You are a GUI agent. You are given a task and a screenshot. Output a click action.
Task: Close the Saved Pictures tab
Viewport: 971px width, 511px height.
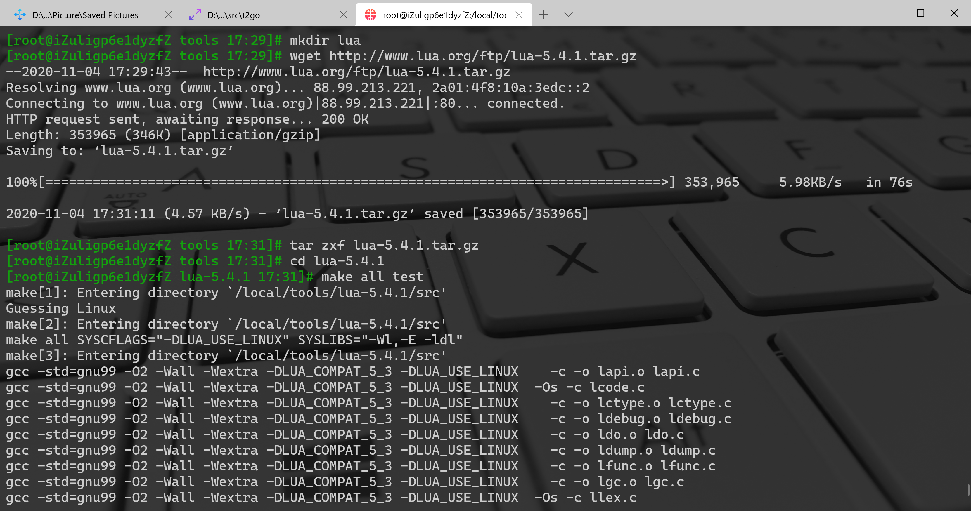point(168,15)
